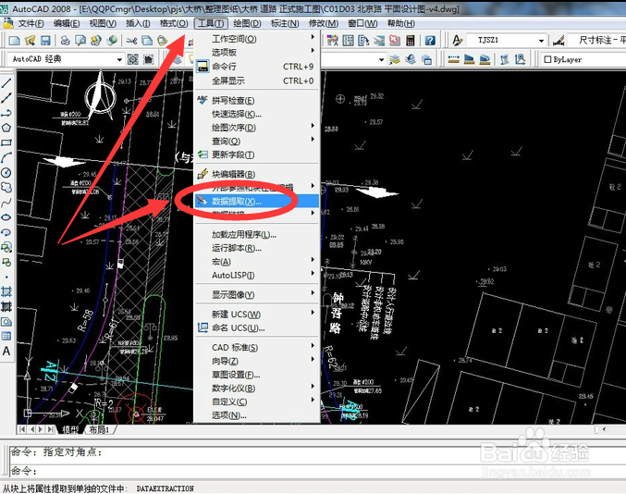This screenshot has height=494, width=626.
Task: Expand the 绘图次序(D) submenu
Action: [x=257, y=128]
